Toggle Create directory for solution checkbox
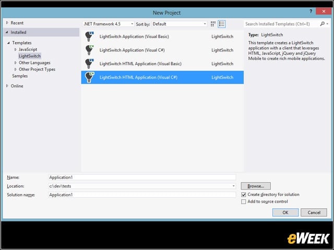334x250 pixels. (244, 194)
